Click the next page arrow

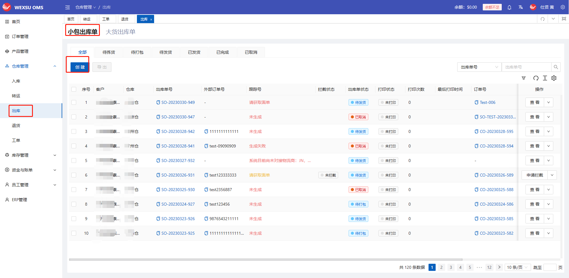[499, 267]
